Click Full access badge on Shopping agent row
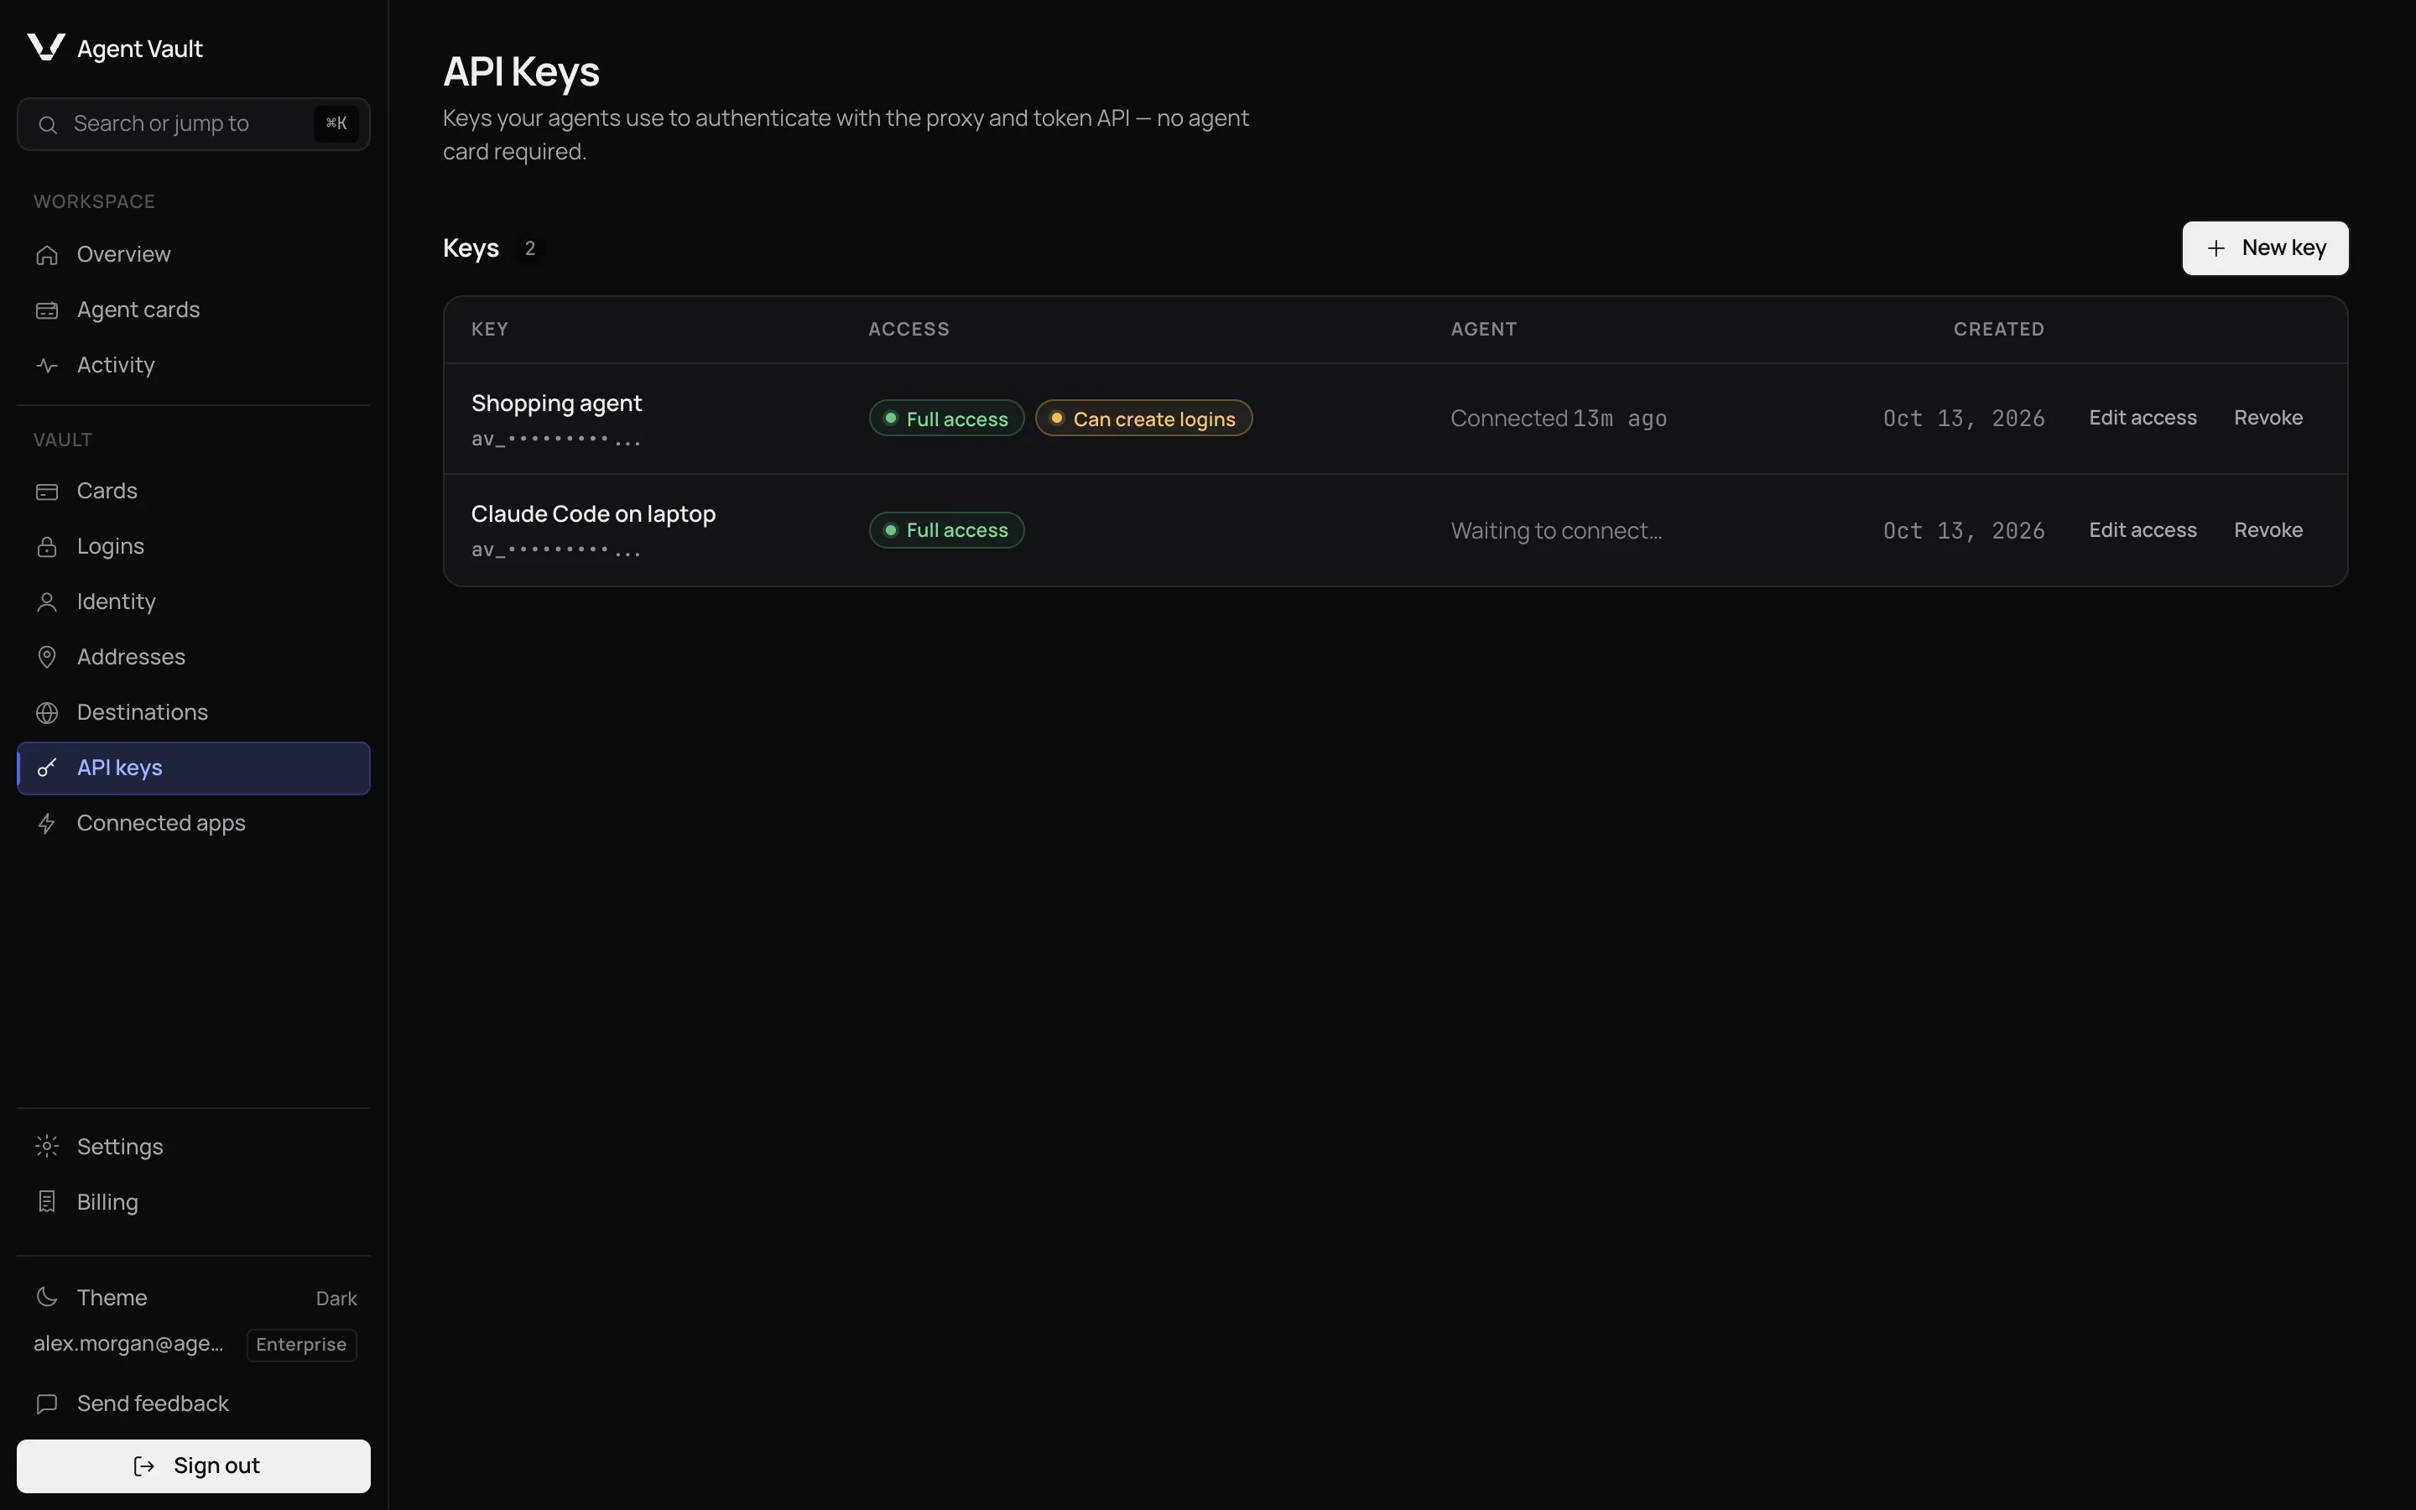Viewport: 2416px width, 1510px height. click(x=946, y=419)
